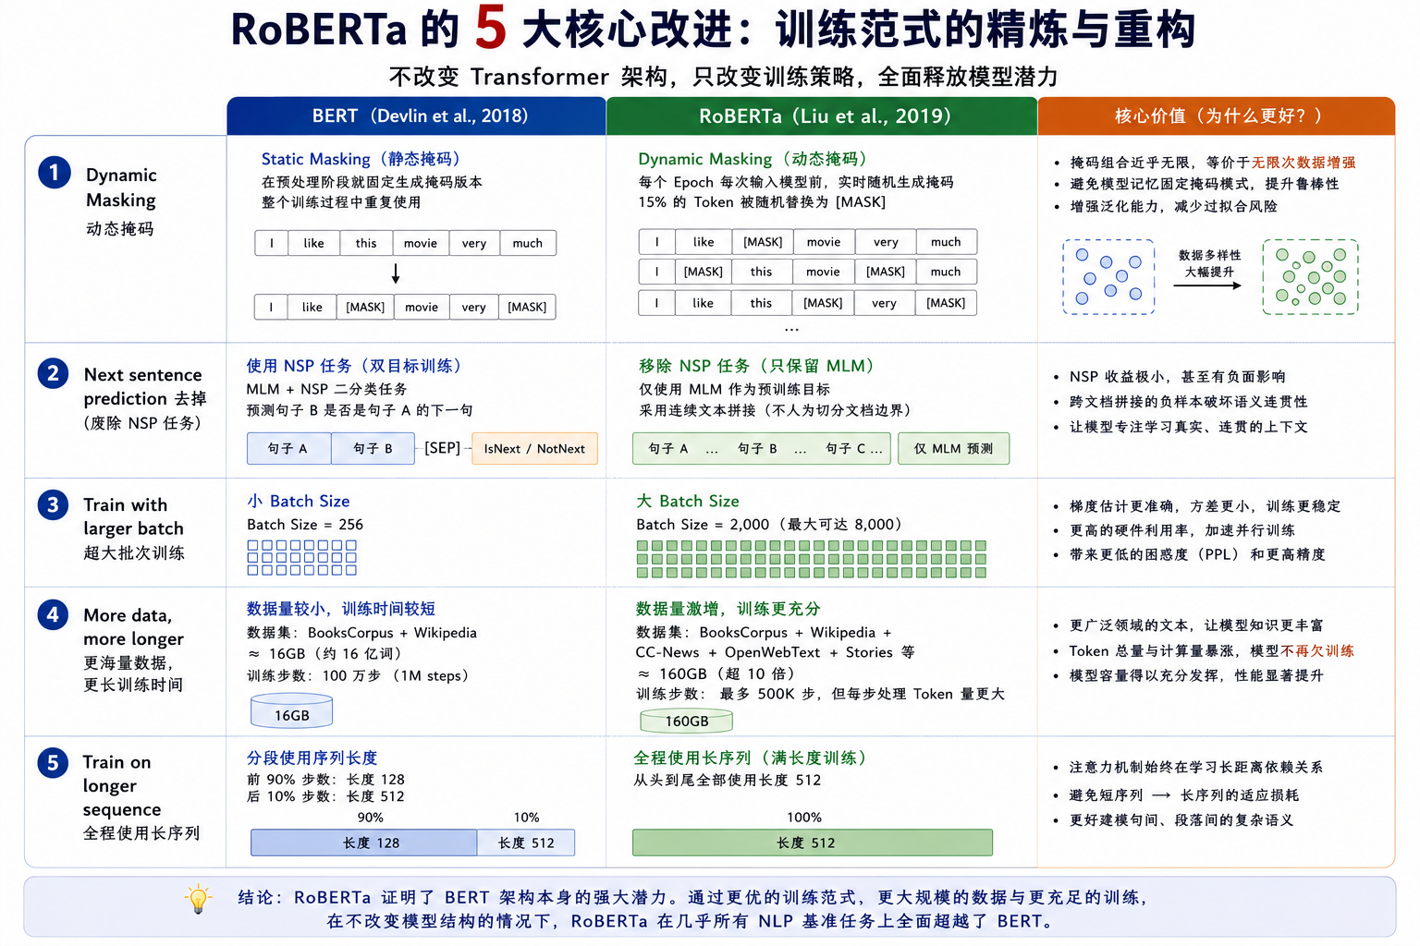Click the number 1 circle beside Dynamic Masking
The width and height of the screenshot is (1420, 946).
pyautogui.click(x=54, y=172)
